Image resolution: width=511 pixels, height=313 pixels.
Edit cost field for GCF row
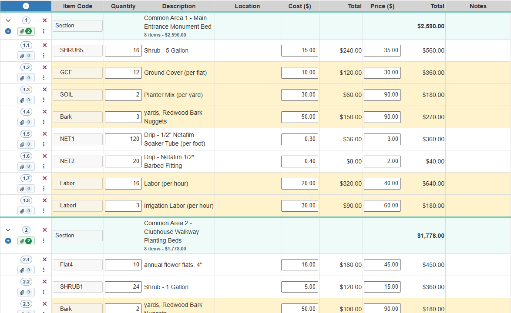299,73
